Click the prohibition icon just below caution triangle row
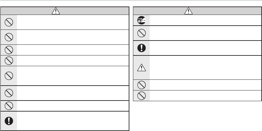The height and width of the screenshot is (131, 262). pos(141,84)
